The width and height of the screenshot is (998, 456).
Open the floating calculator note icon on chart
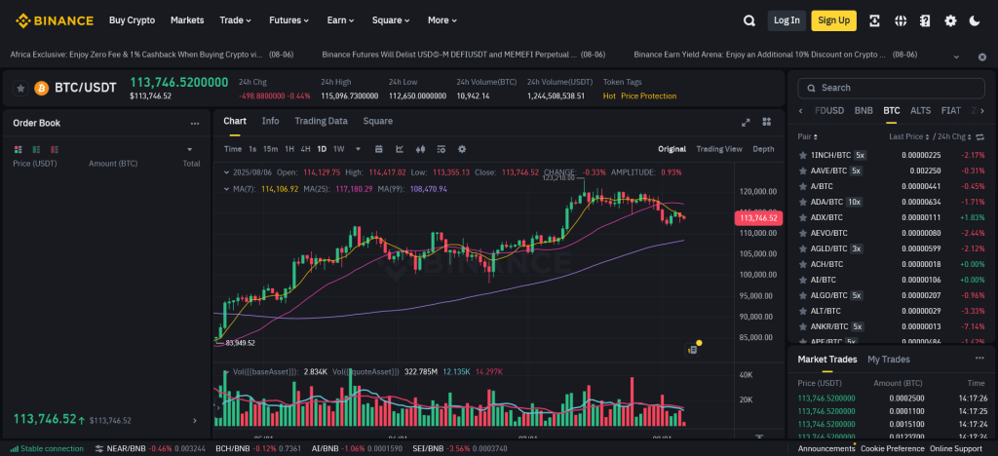coord(694,349)
